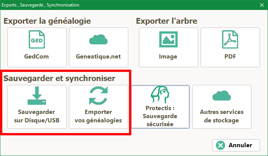Cancel with the Annuler button label
This screenshot has width=268, height=156.
click(x=240, y=145)
